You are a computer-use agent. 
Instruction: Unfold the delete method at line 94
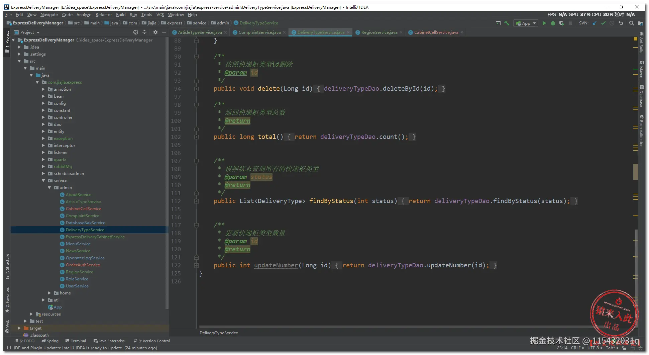(x=197, y=89)
